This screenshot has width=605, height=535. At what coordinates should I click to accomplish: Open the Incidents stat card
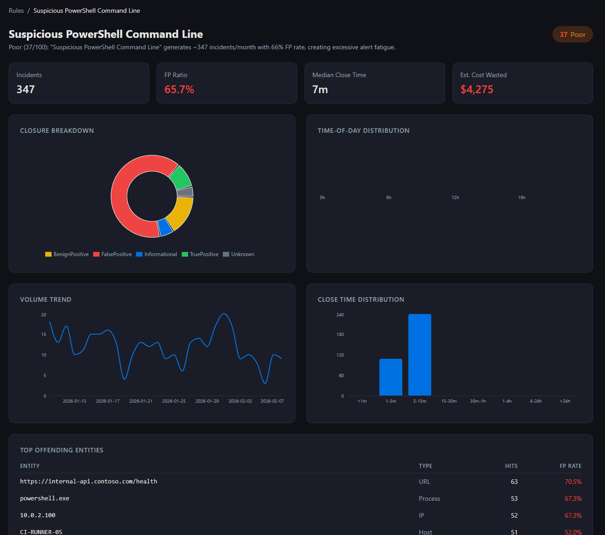(79, 83)
